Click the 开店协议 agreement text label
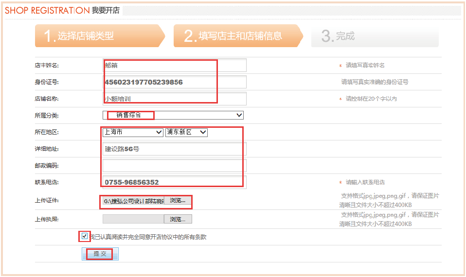This screenshot has height=277, width=466. 148,237
